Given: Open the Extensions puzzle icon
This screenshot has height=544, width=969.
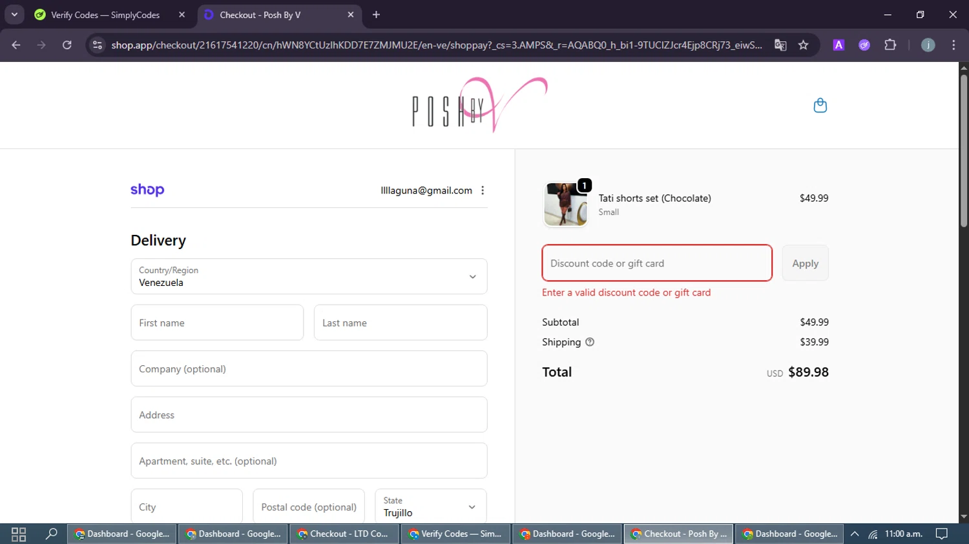Looking at the screenshot, I should (890, 45).
